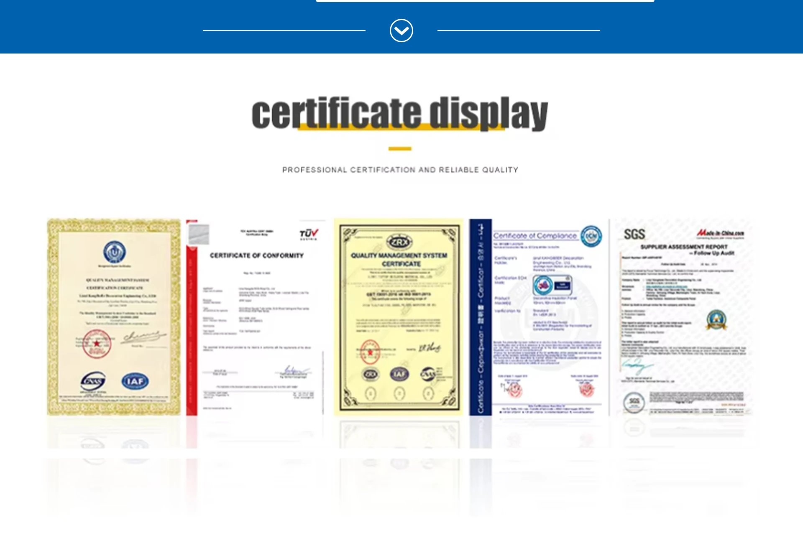Click the ECM round seal on the Compliance certificate
The image size is (803, 546).
click(591, 236)
